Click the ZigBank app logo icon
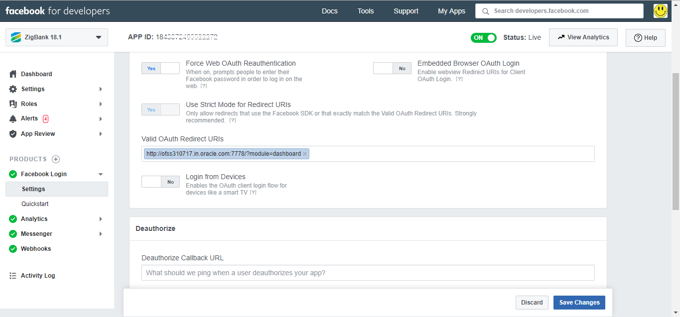This screenshot has width=680, height=317. click(x=16, y=37)
